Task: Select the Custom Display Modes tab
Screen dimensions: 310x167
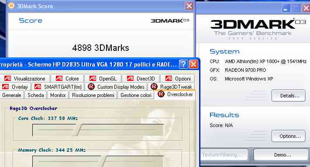Action: (x=116, y=87)
